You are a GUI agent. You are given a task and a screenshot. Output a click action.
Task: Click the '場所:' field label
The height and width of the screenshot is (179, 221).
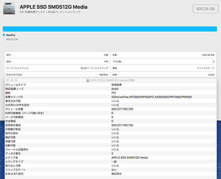point(9,55)
